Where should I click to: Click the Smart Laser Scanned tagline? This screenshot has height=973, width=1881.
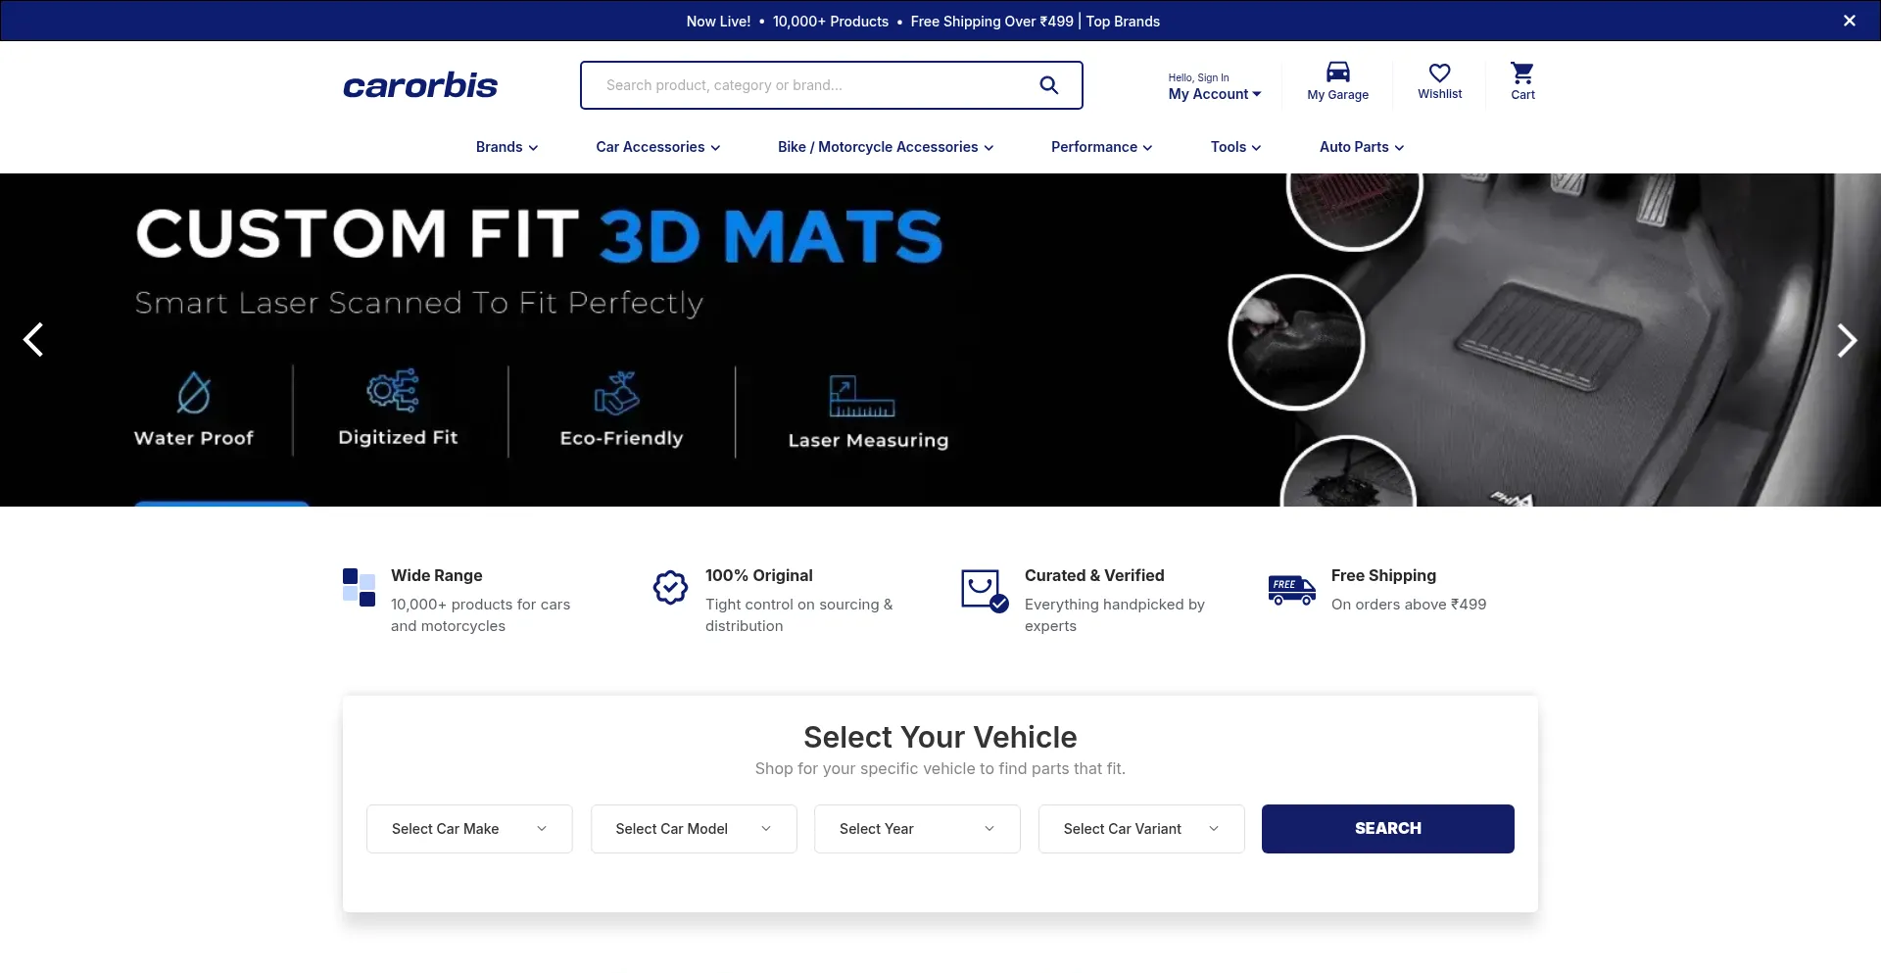[x=419, y=303]
